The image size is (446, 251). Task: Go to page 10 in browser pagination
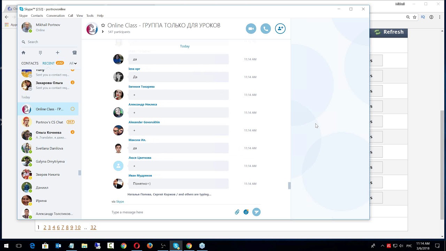tap(78, 227)
